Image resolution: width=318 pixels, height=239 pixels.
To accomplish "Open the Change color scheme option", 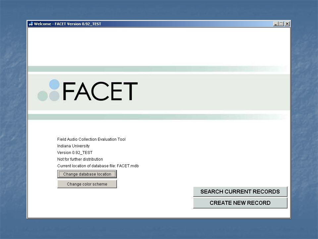I will [87, 184].
